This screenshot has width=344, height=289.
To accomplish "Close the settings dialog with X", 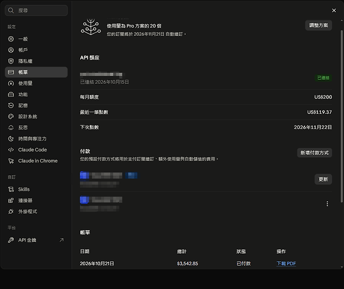I will pyautogui.click(x=334, y=10).
